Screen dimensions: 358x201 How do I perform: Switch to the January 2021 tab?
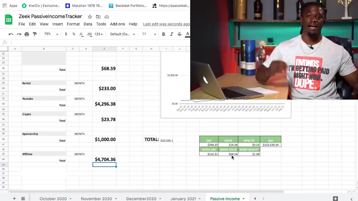click(183, 198)
